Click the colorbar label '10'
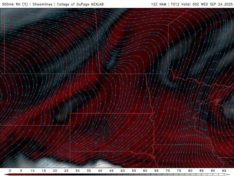Screen dimensions: 234x176 (32, 171)
